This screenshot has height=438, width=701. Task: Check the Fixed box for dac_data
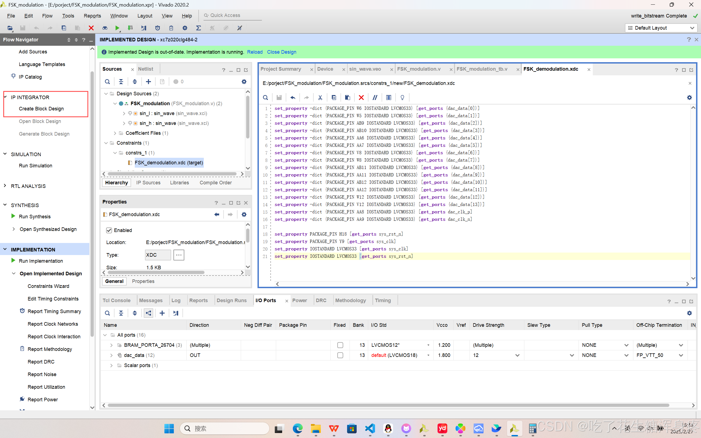pyautogui.click(x=340, y=355)
